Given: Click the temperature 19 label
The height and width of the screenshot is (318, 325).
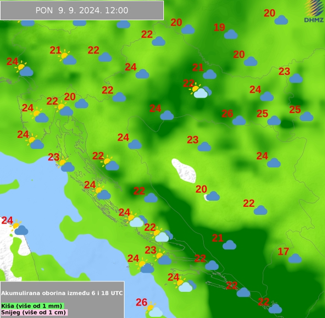Looking at the screenshot, I should click(x=219, y=27).
